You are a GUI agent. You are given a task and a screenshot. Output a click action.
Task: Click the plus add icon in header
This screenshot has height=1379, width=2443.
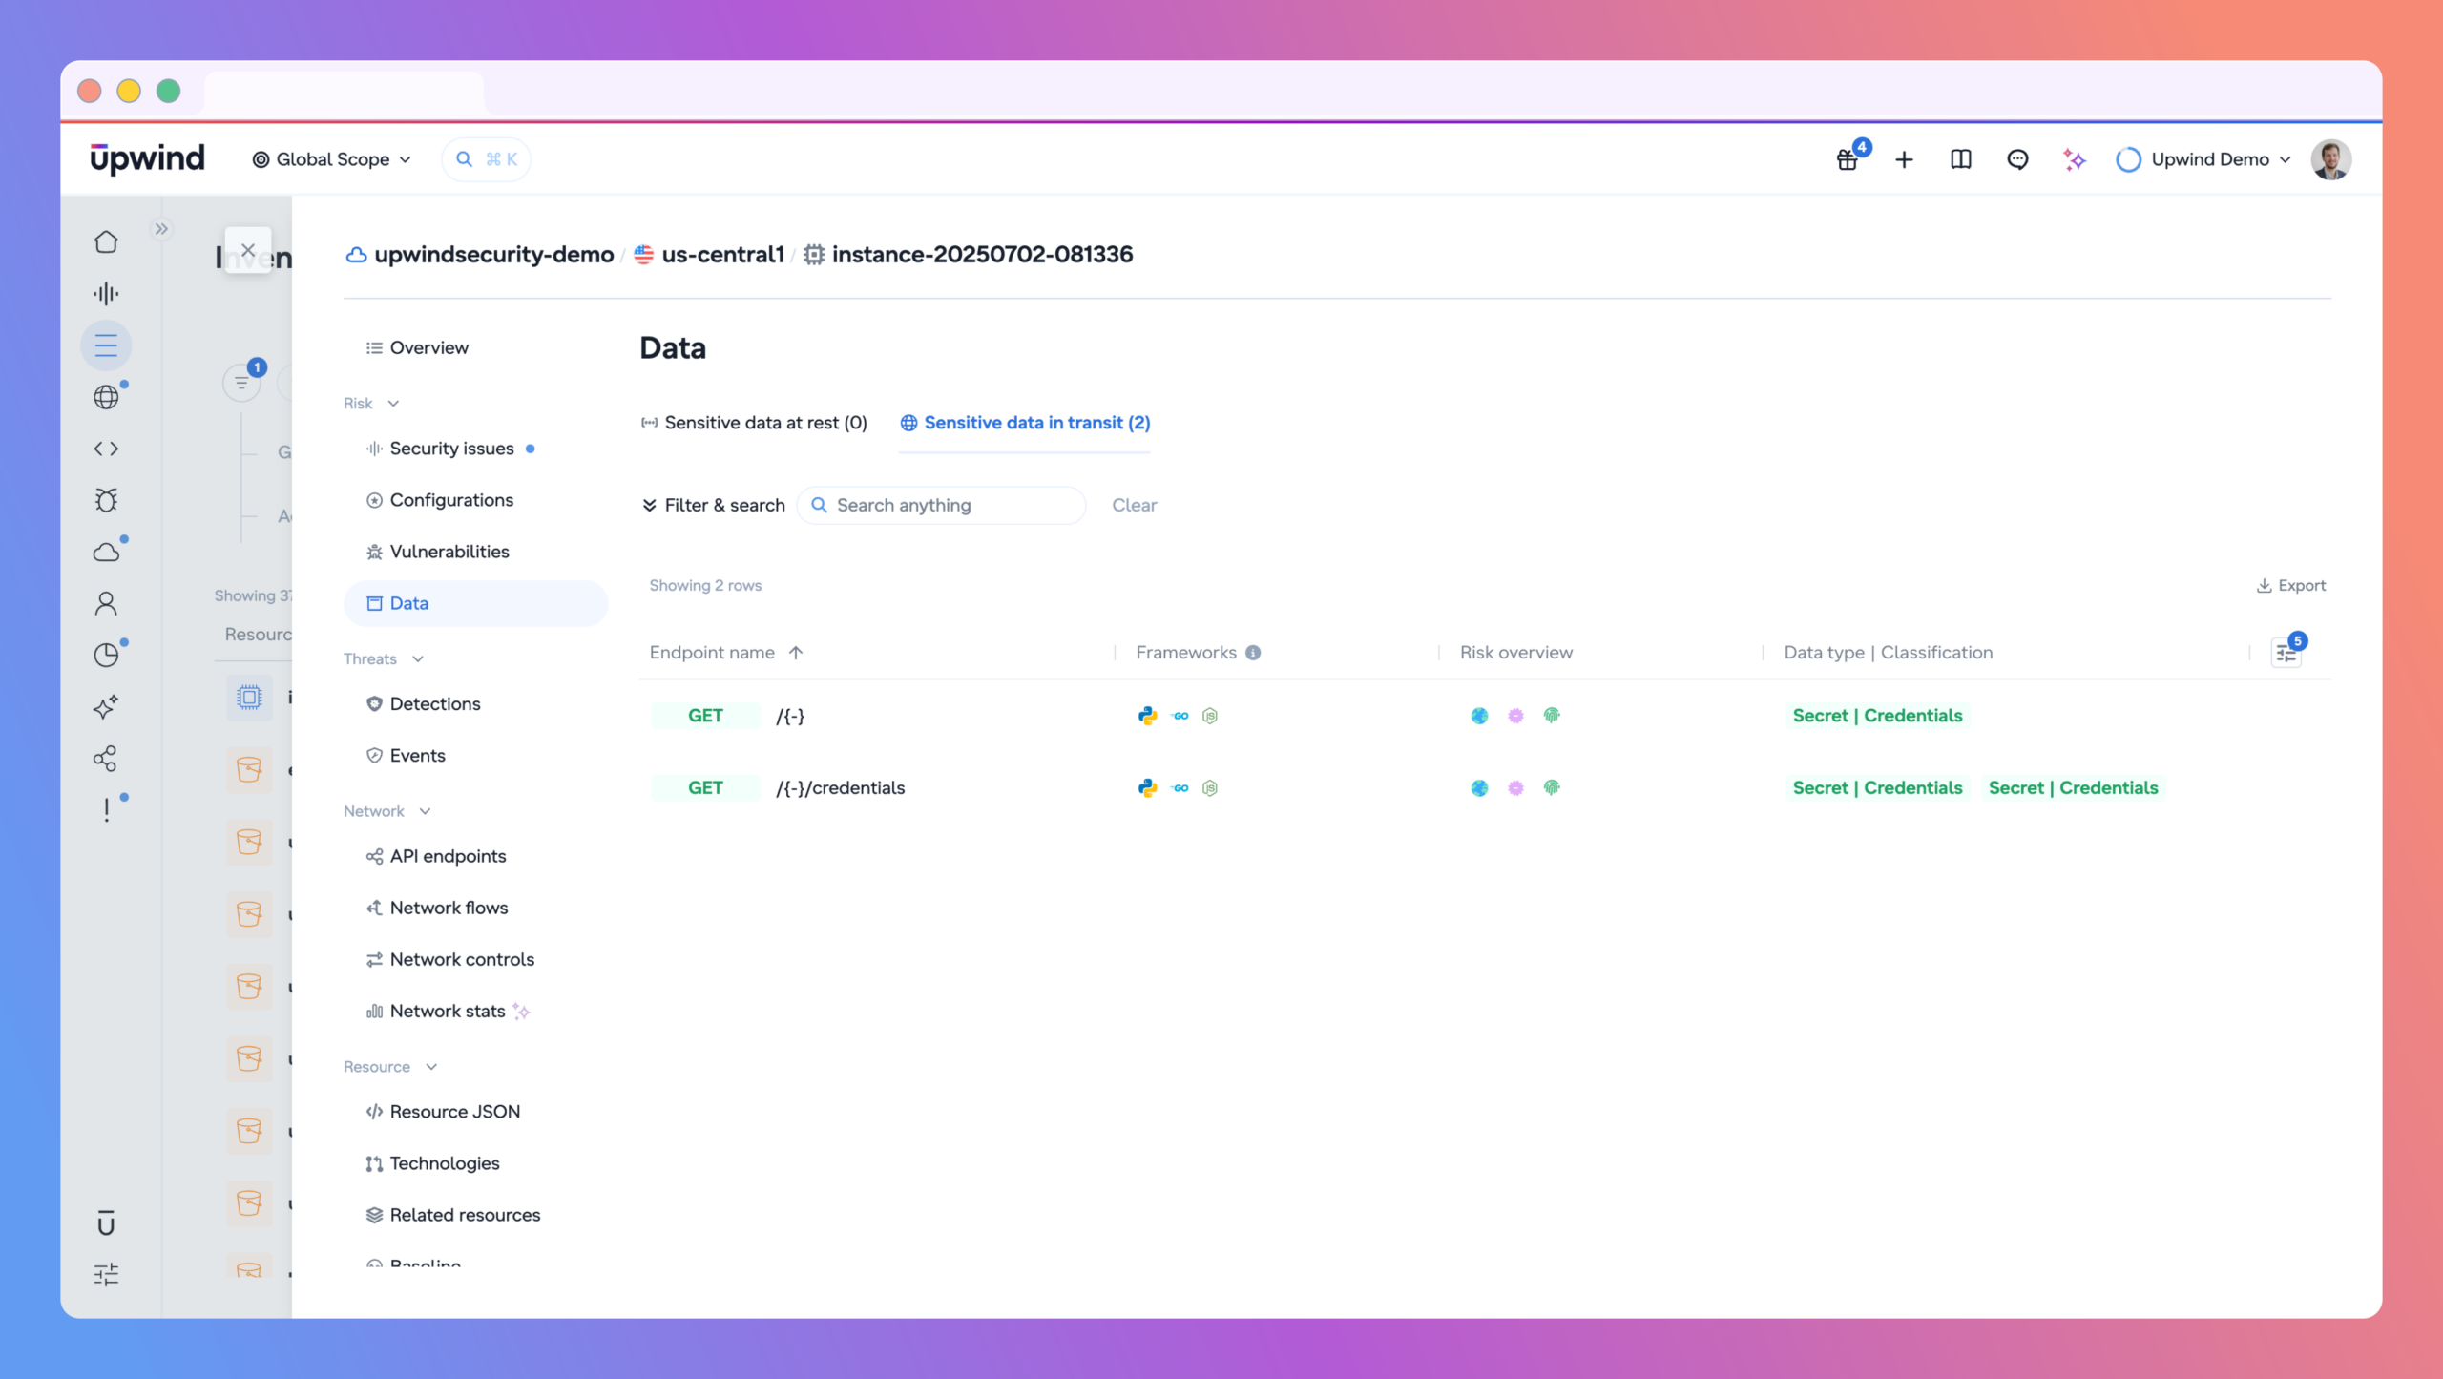click(x=1904, y=159)
